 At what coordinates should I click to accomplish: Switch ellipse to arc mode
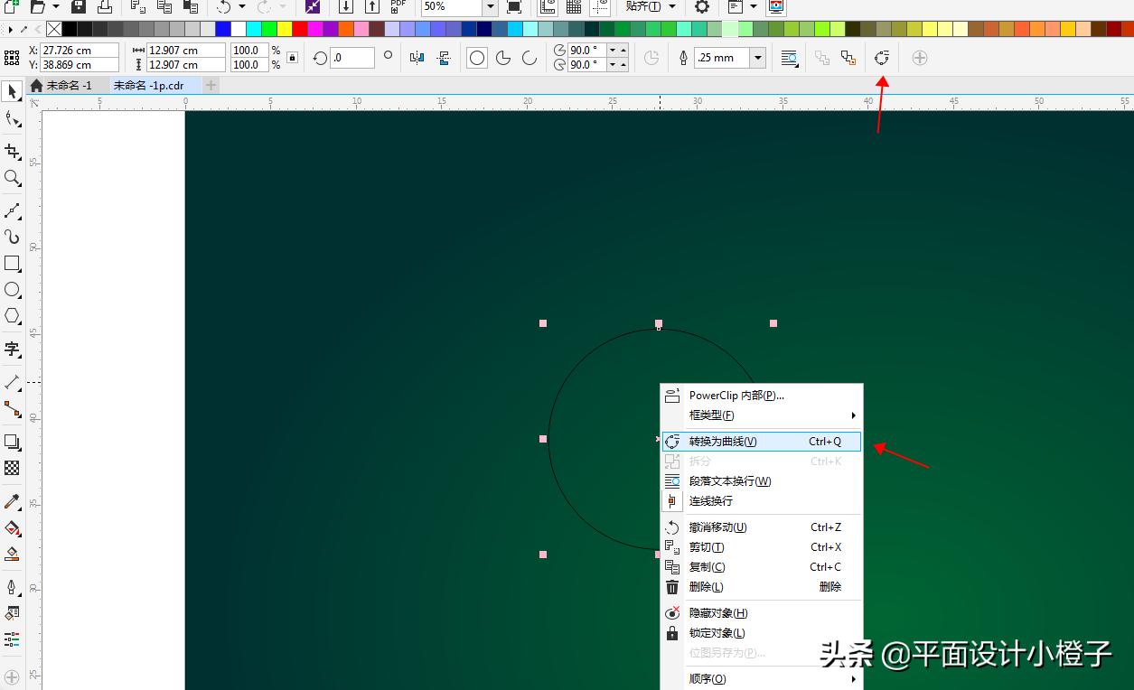pyautogui.click(x=529, y=57)
